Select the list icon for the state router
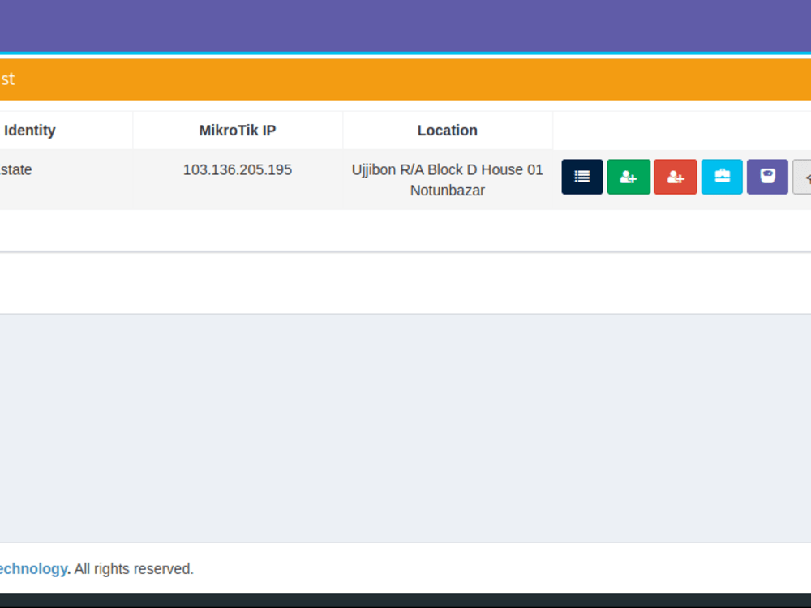Image resolution: width=811 pixels, height=608 pixels. [581, 177]
